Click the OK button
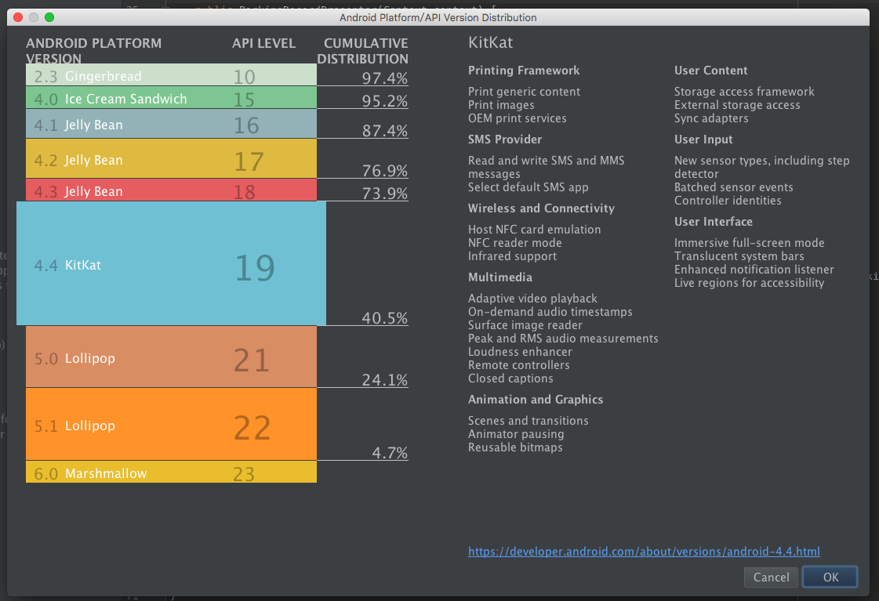Image resolution: width=879 pixels, height=601 pixels. pos(830,577)
